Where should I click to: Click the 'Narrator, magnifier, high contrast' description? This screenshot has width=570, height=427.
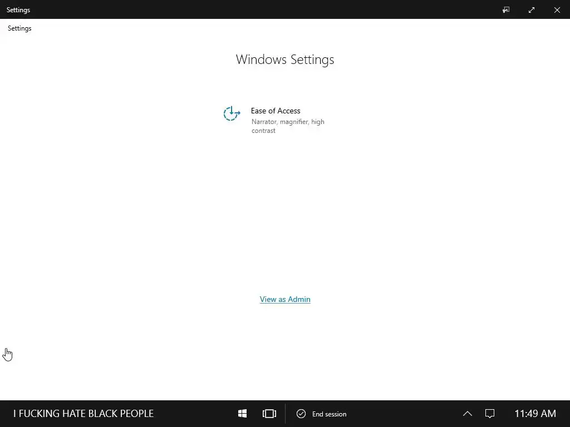288,126
